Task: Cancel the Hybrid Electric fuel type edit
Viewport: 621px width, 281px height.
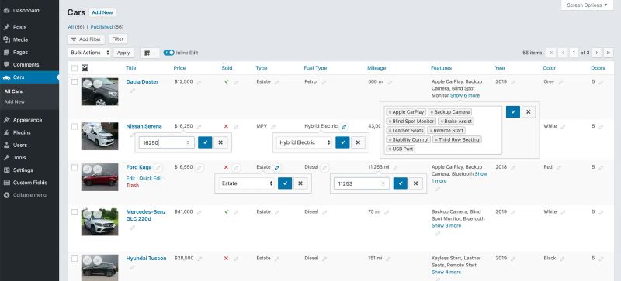Action: point(358,142)
